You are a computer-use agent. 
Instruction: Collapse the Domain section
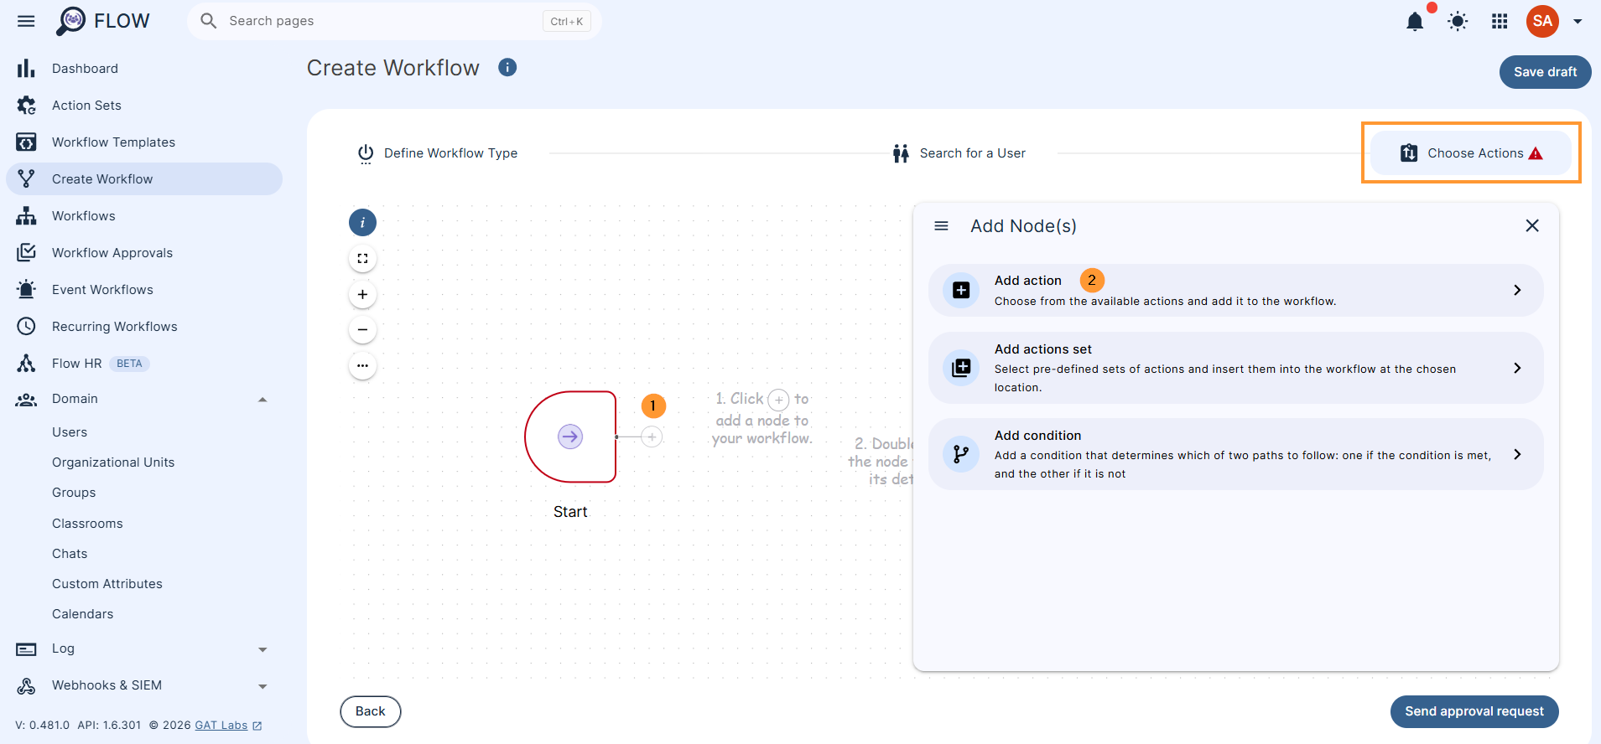tap(263, 400)
